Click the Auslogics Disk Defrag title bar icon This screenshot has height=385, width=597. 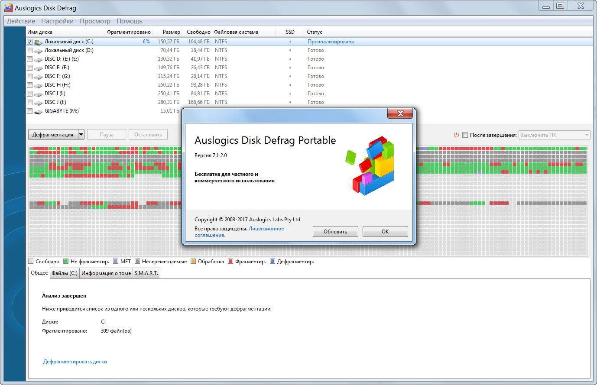coord(7,8)
